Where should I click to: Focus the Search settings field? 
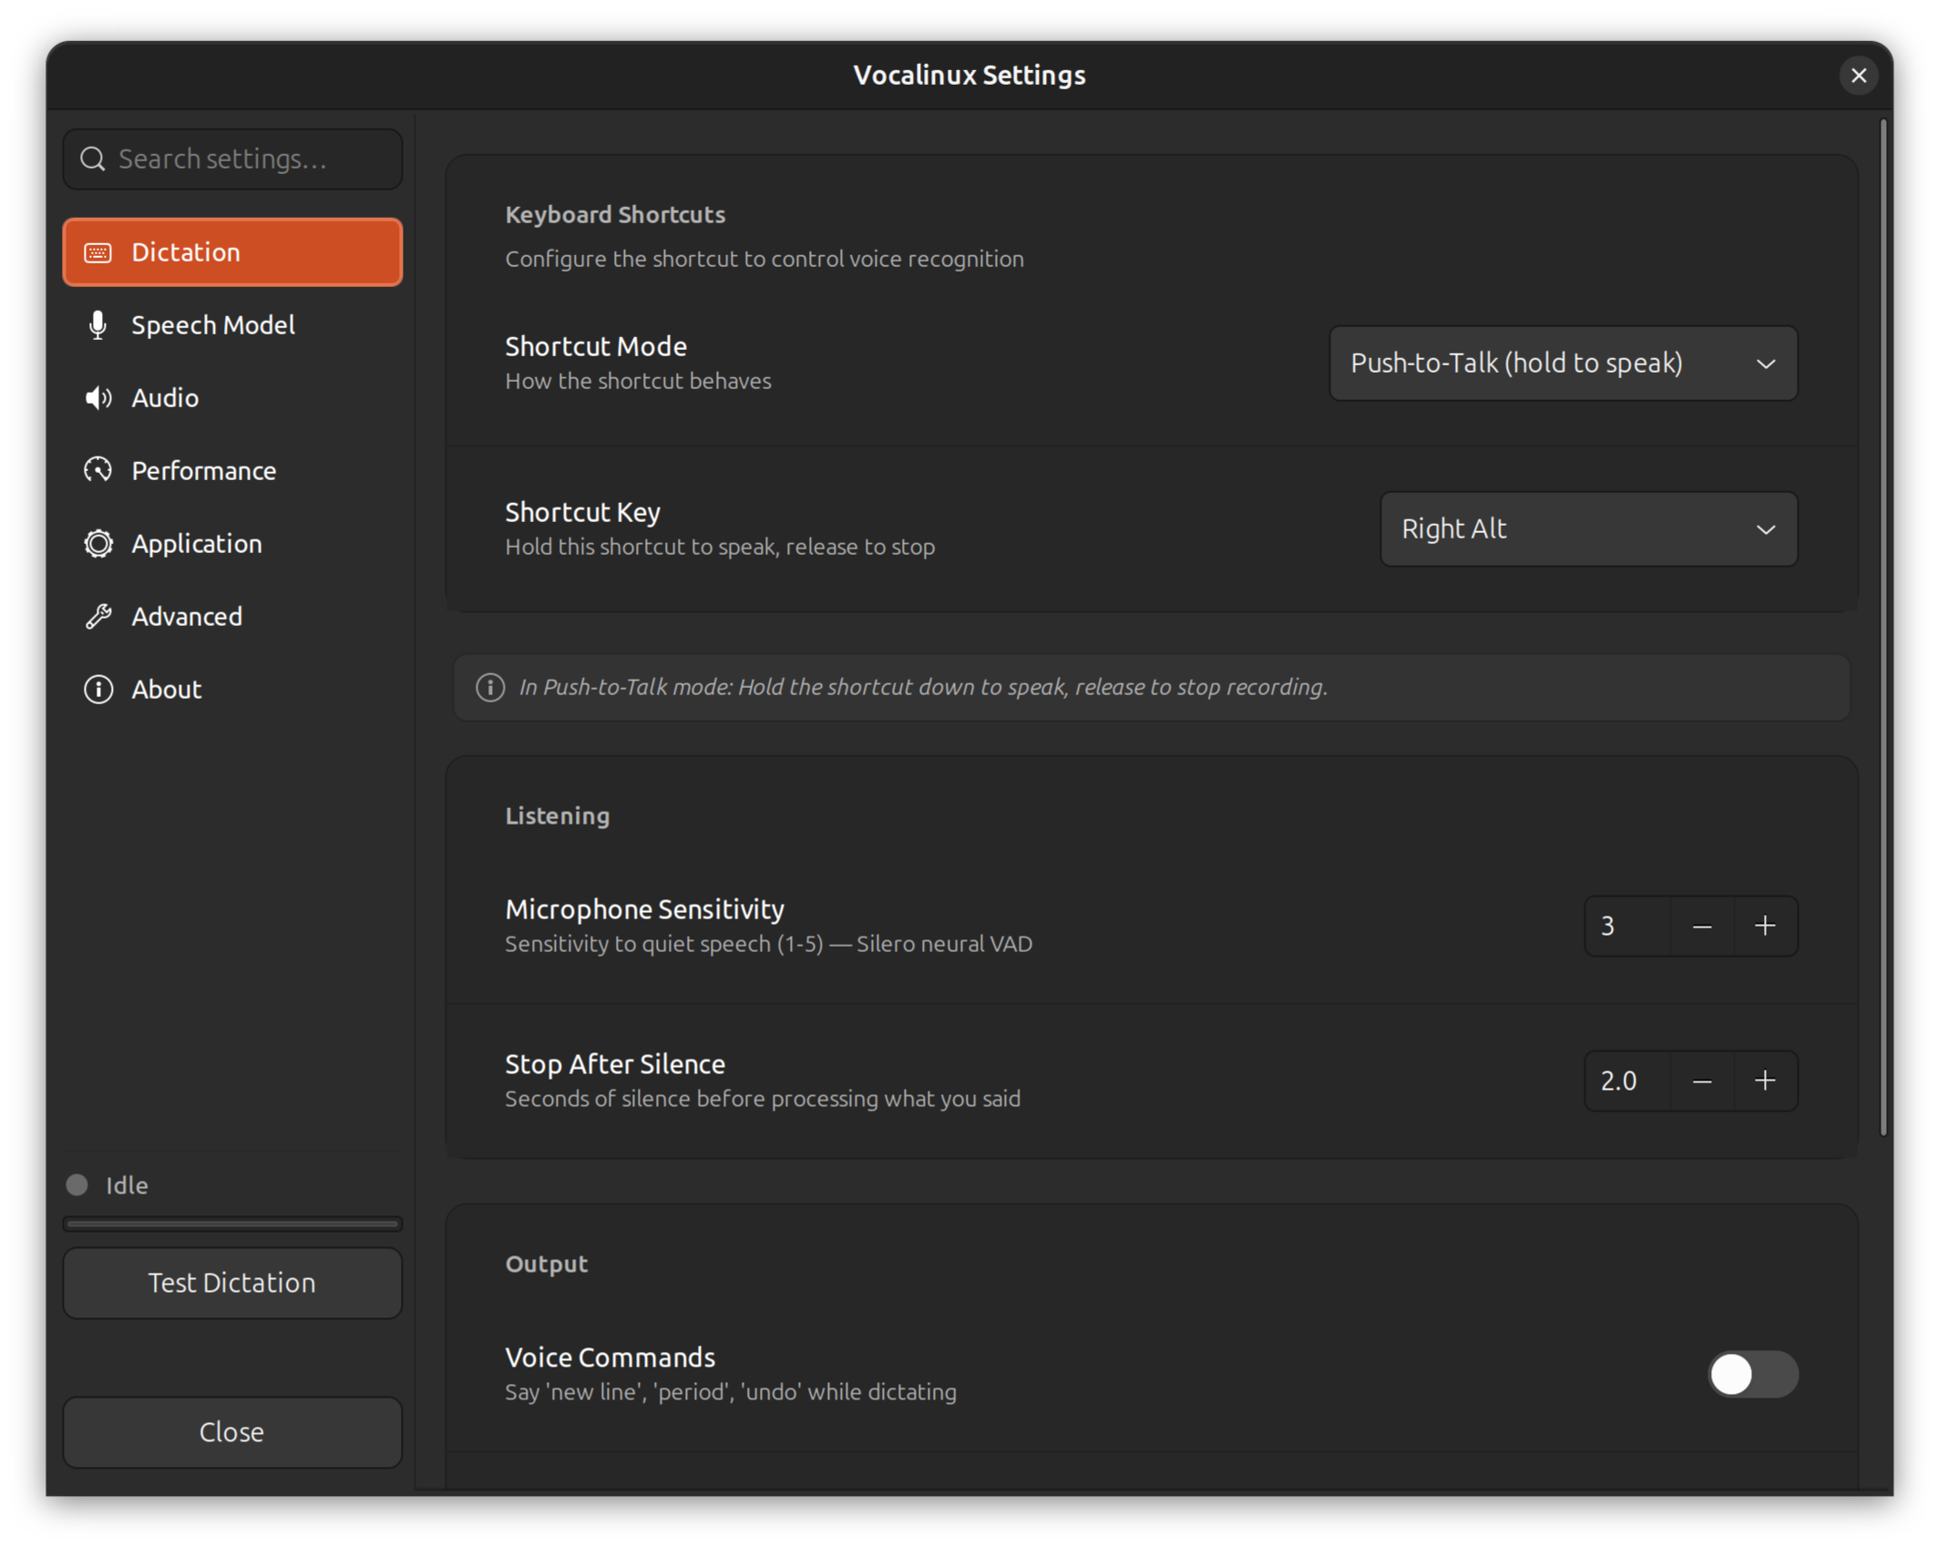pos(232,159)
